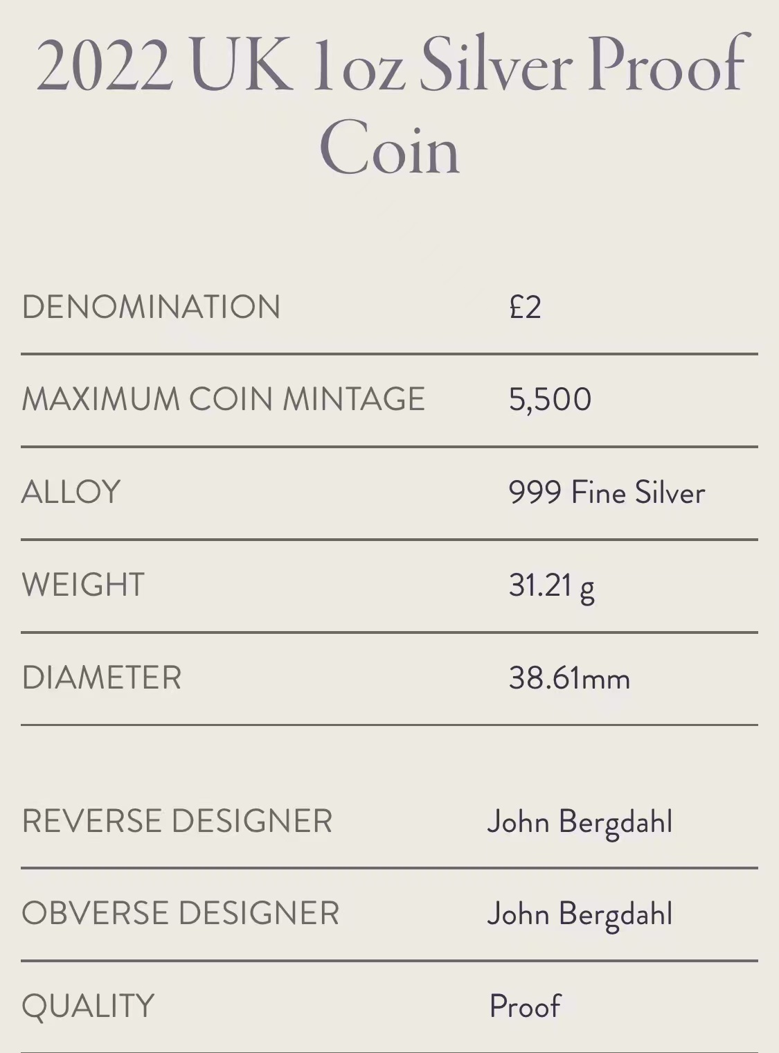Select the DIAMETER label
Image resolution: width=779 pixels, height=1053 pixels.
[102, 678]
